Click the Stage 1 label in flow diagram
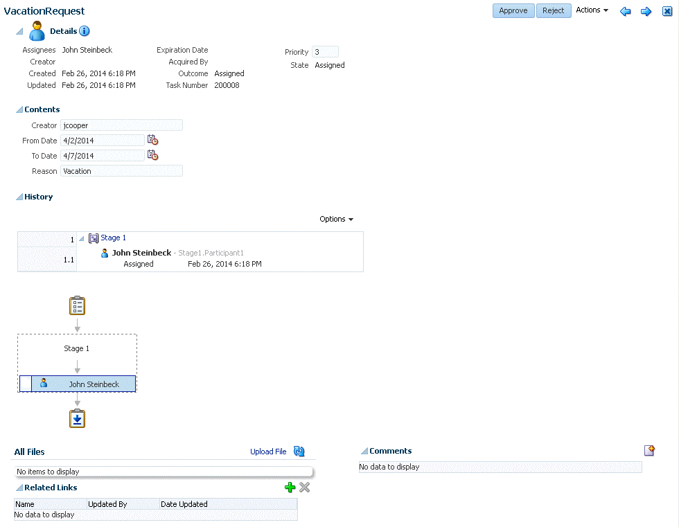Screen dimensions: 679x527 [x=77, y=348]
